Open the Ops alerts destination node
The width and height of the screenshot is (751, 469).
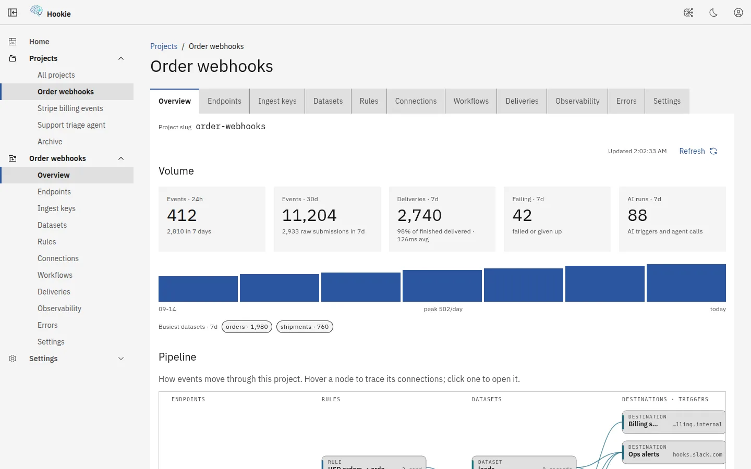pyautogui.click(x=674, y=452)
